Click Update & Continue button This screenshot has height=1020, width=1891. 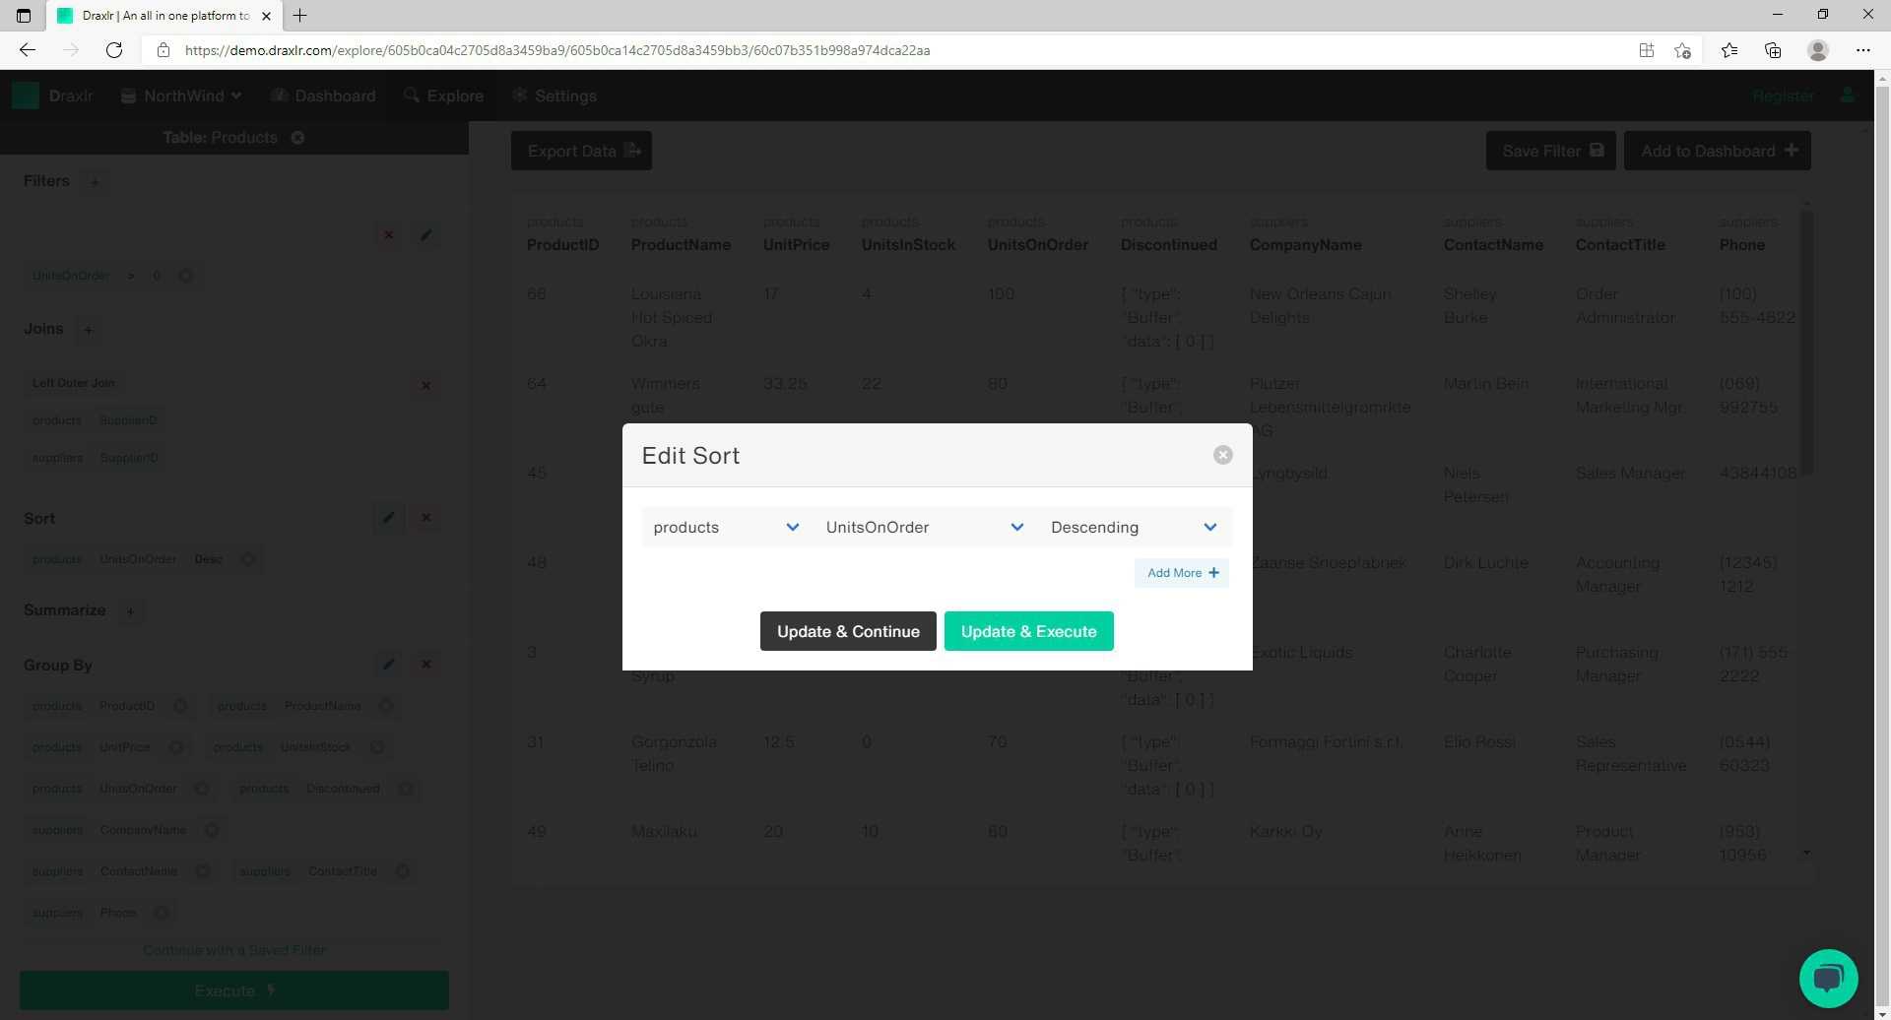click(x=848, y=631)
